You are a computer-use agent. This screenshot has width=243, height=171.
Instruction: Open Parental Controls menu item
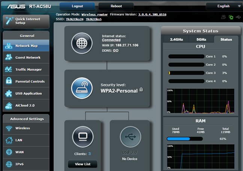coord(26,82)
